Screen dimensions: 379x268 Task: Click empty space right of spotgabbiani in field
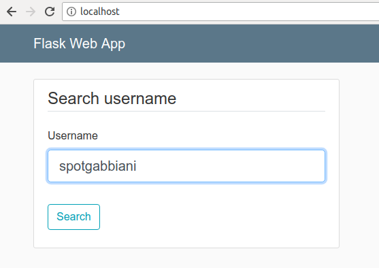click(x=229, y=166)
